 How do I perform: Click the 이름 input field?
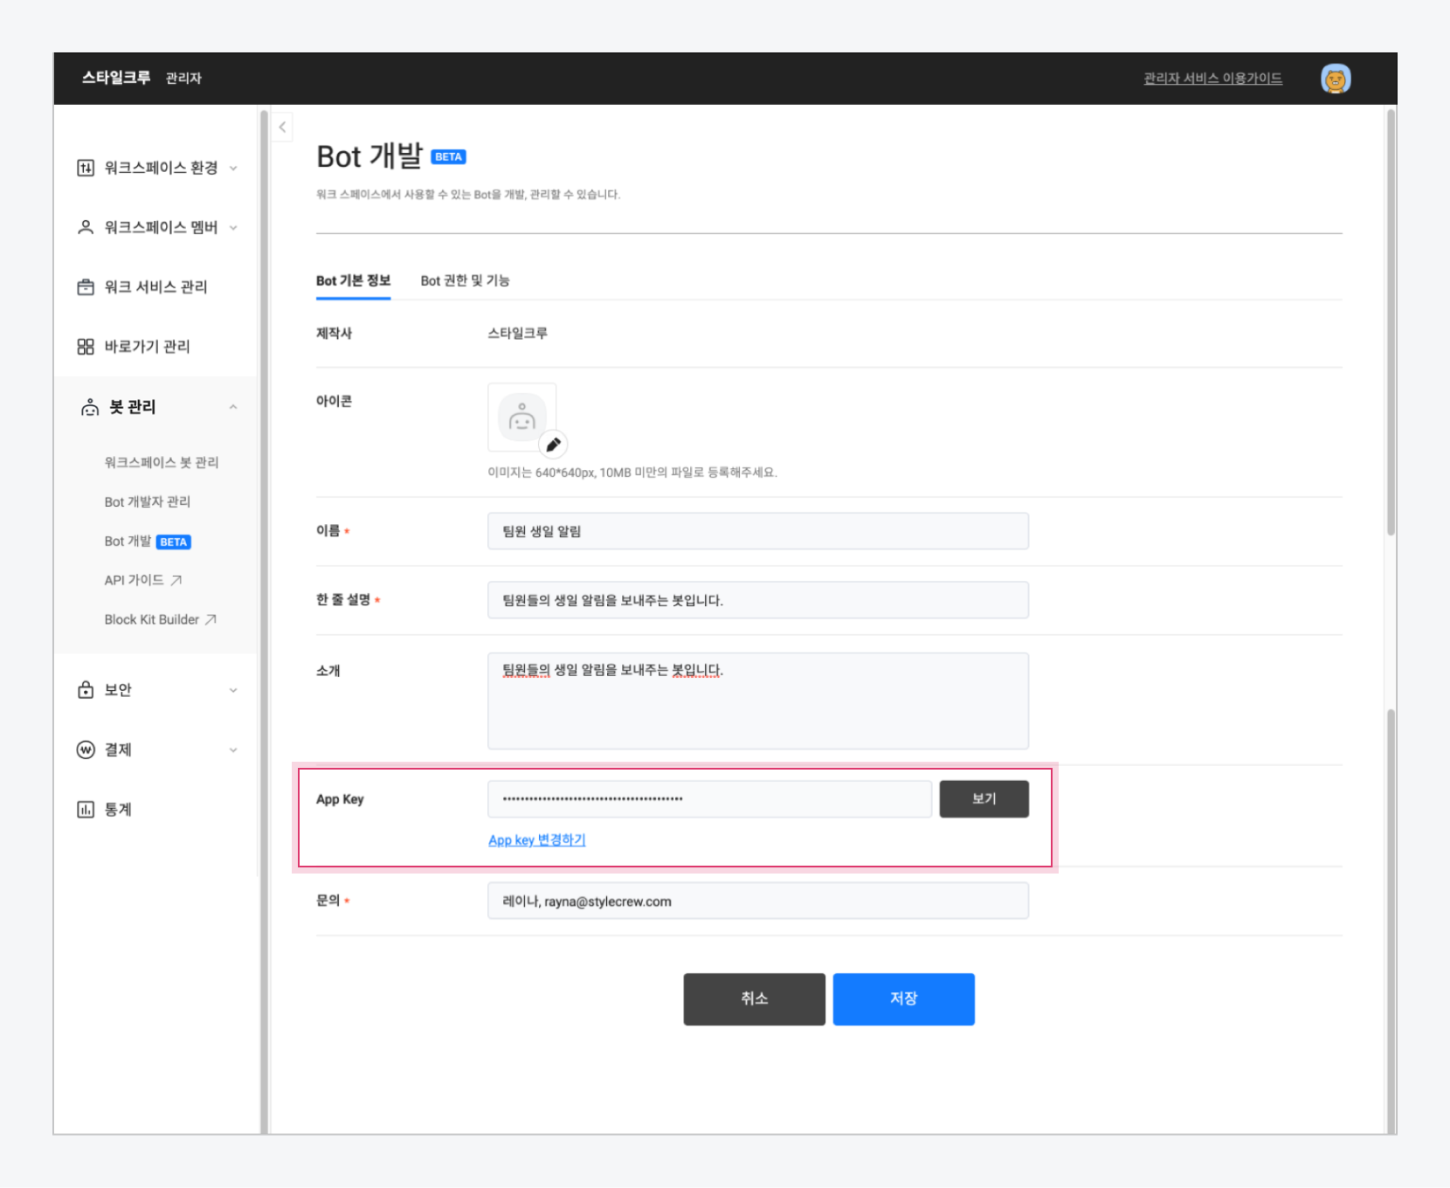tap(758, 531)
